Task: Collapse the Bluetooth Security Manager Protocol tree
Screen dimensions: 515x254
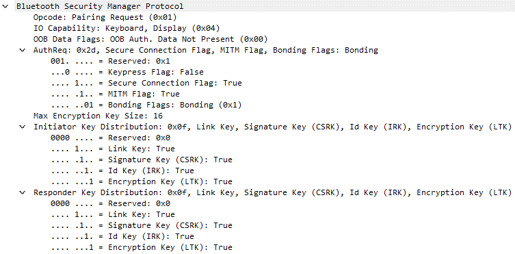Action: (x=5, y=6)
